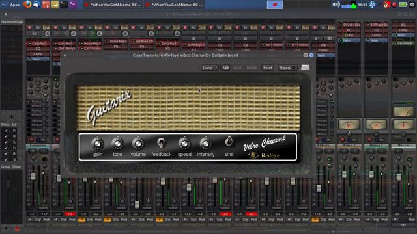Image resolution: width=417 pixels, height=234 pixels.
Task: Click the HP tray icon
Action: tap(372, 5)
